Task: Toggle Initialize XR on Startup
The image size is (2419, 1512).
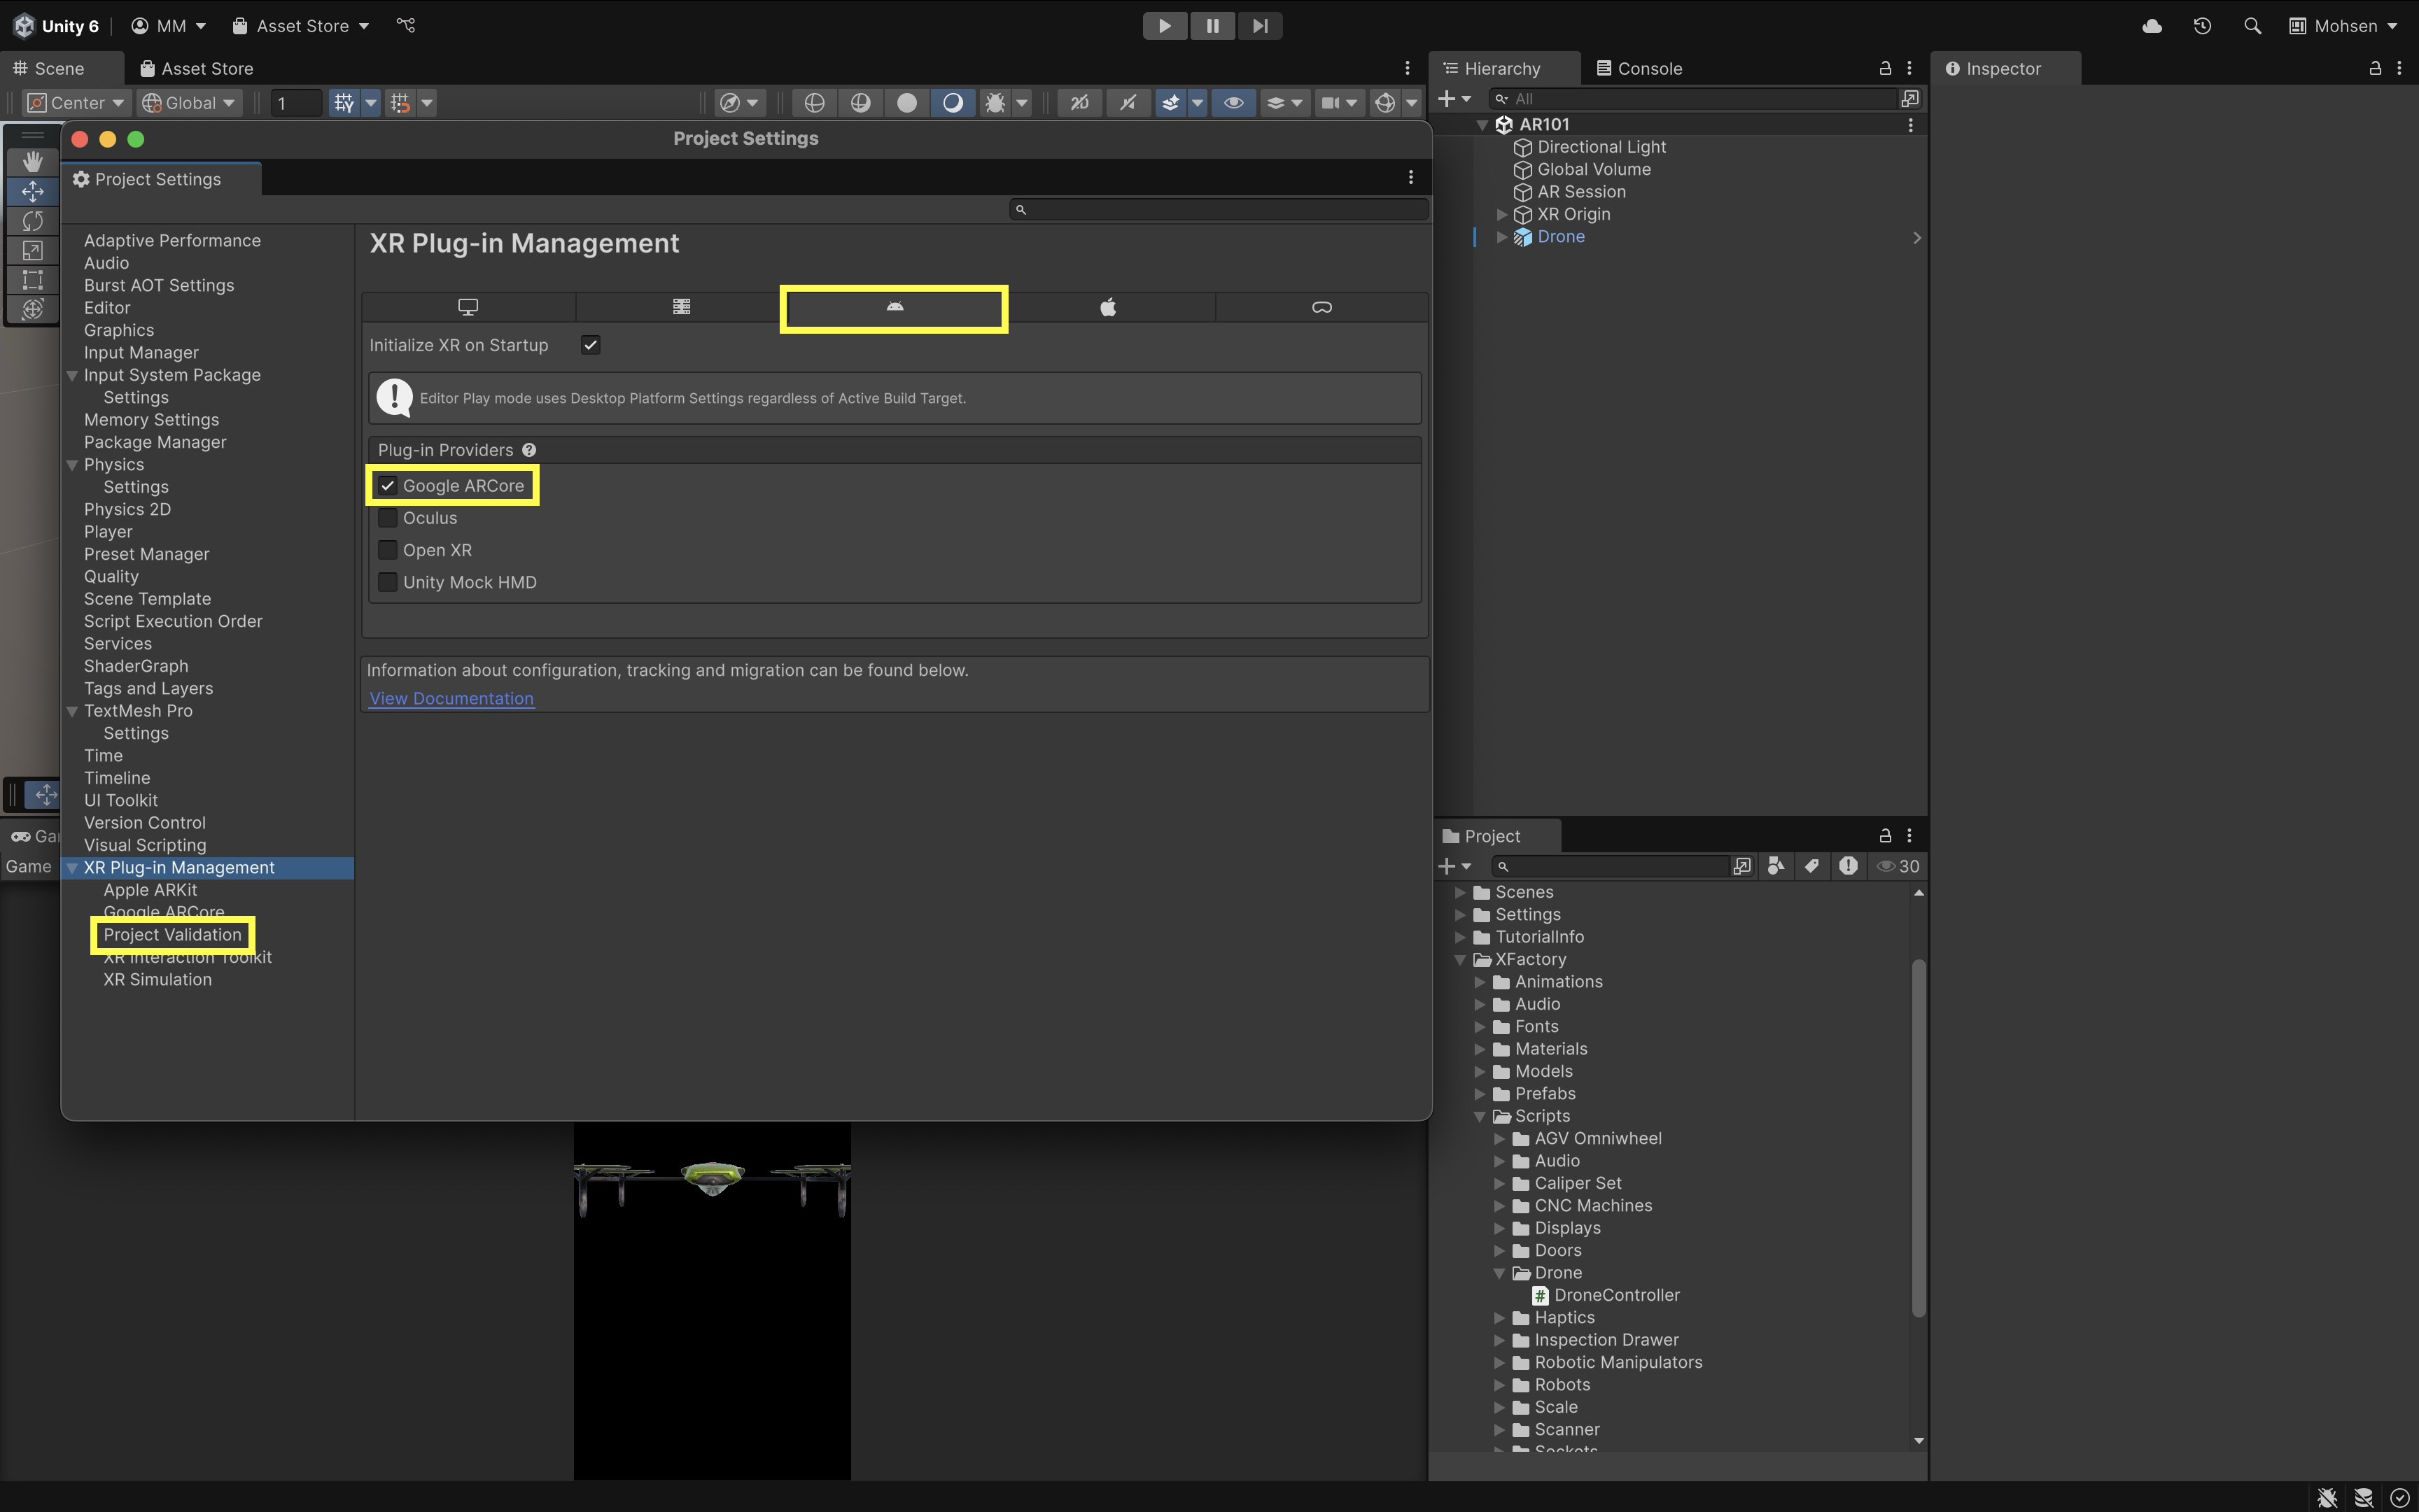Action: (590, 345)
